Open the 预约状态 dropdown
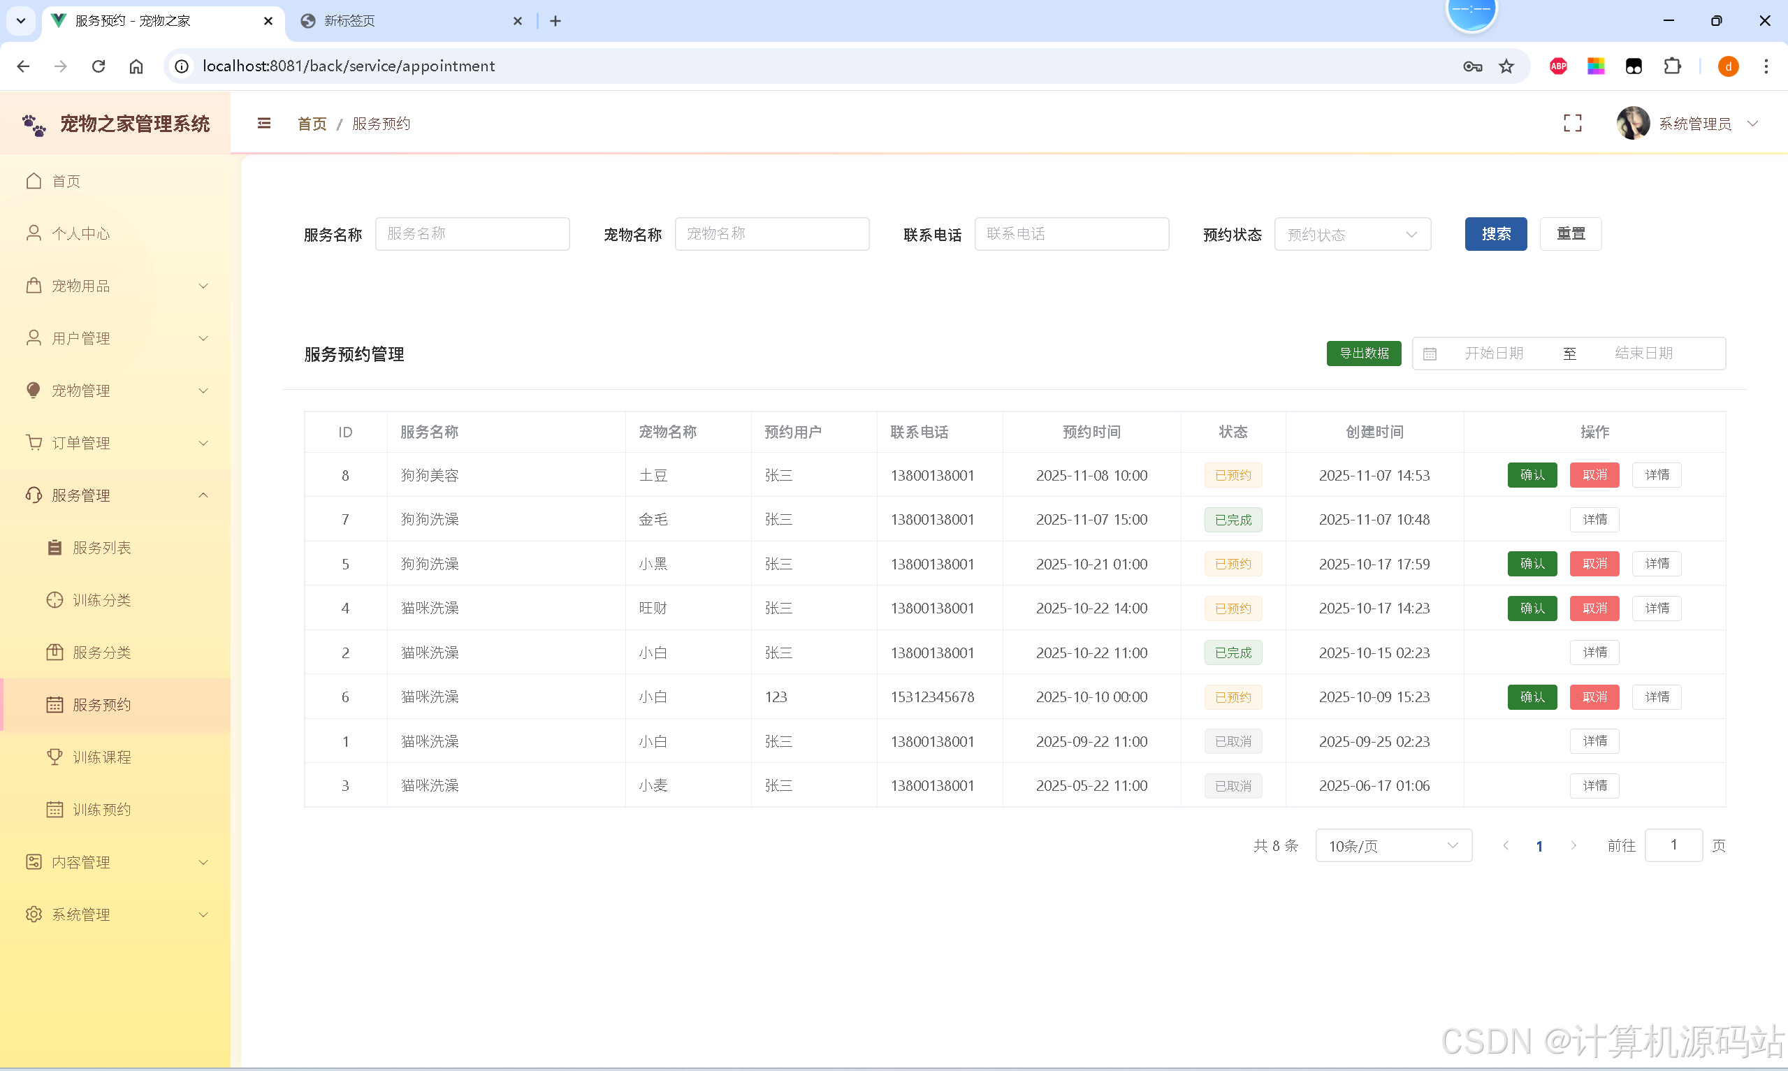The width and height of the screenshot is (1788, 1071). [1352, 234]
